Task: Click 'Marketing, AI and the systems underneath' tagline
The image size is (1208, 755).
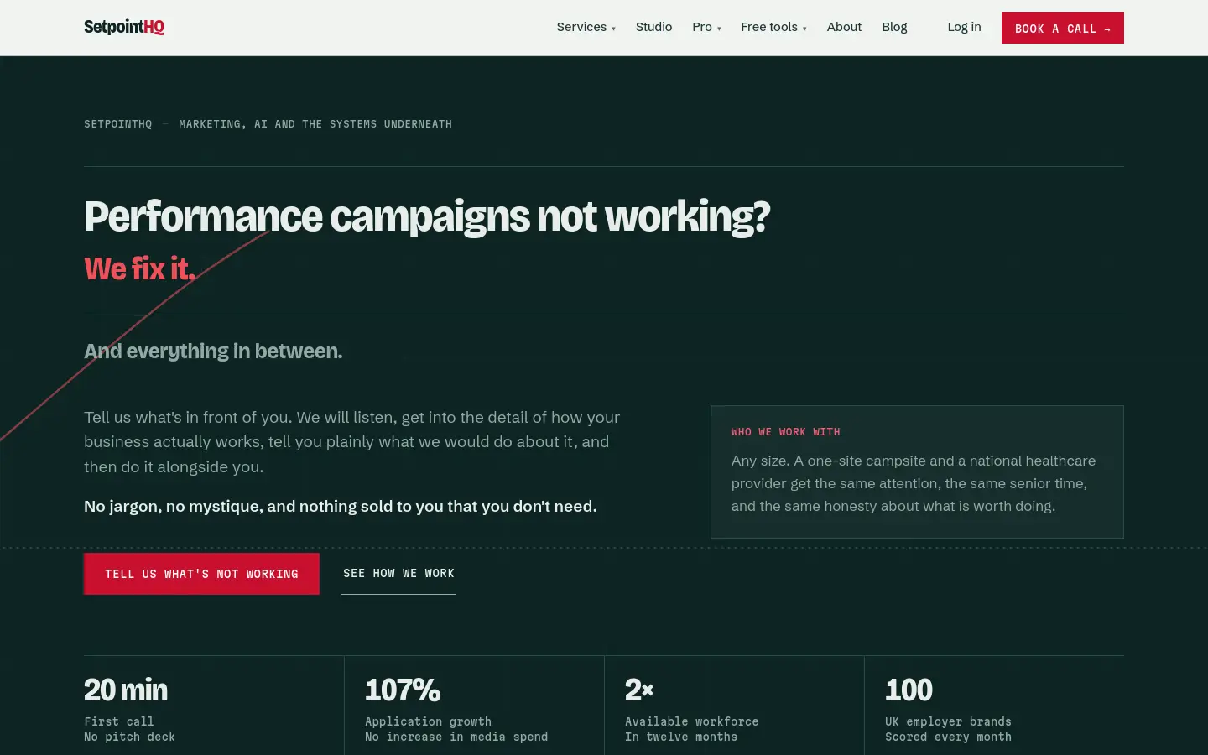Action: pyautogui.click(x=315, y=124)
